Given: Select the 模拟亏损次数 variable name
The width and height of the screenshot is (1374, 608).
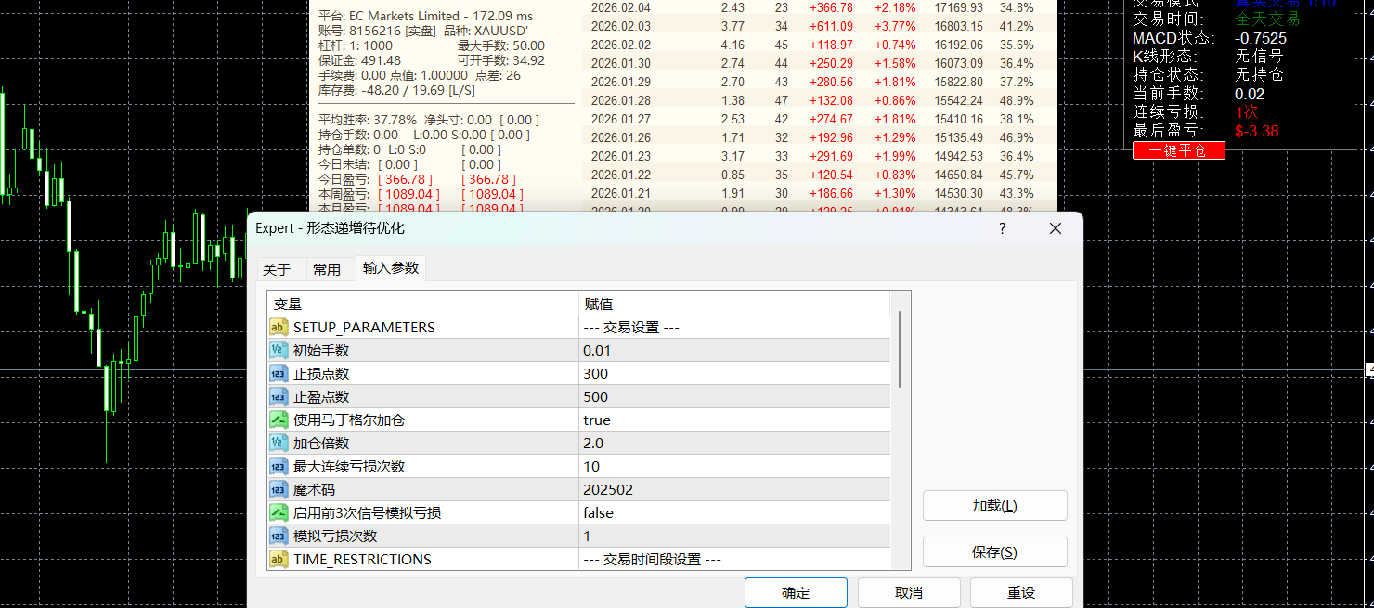Looking at the screenshot, I should (x=335, y=536).
